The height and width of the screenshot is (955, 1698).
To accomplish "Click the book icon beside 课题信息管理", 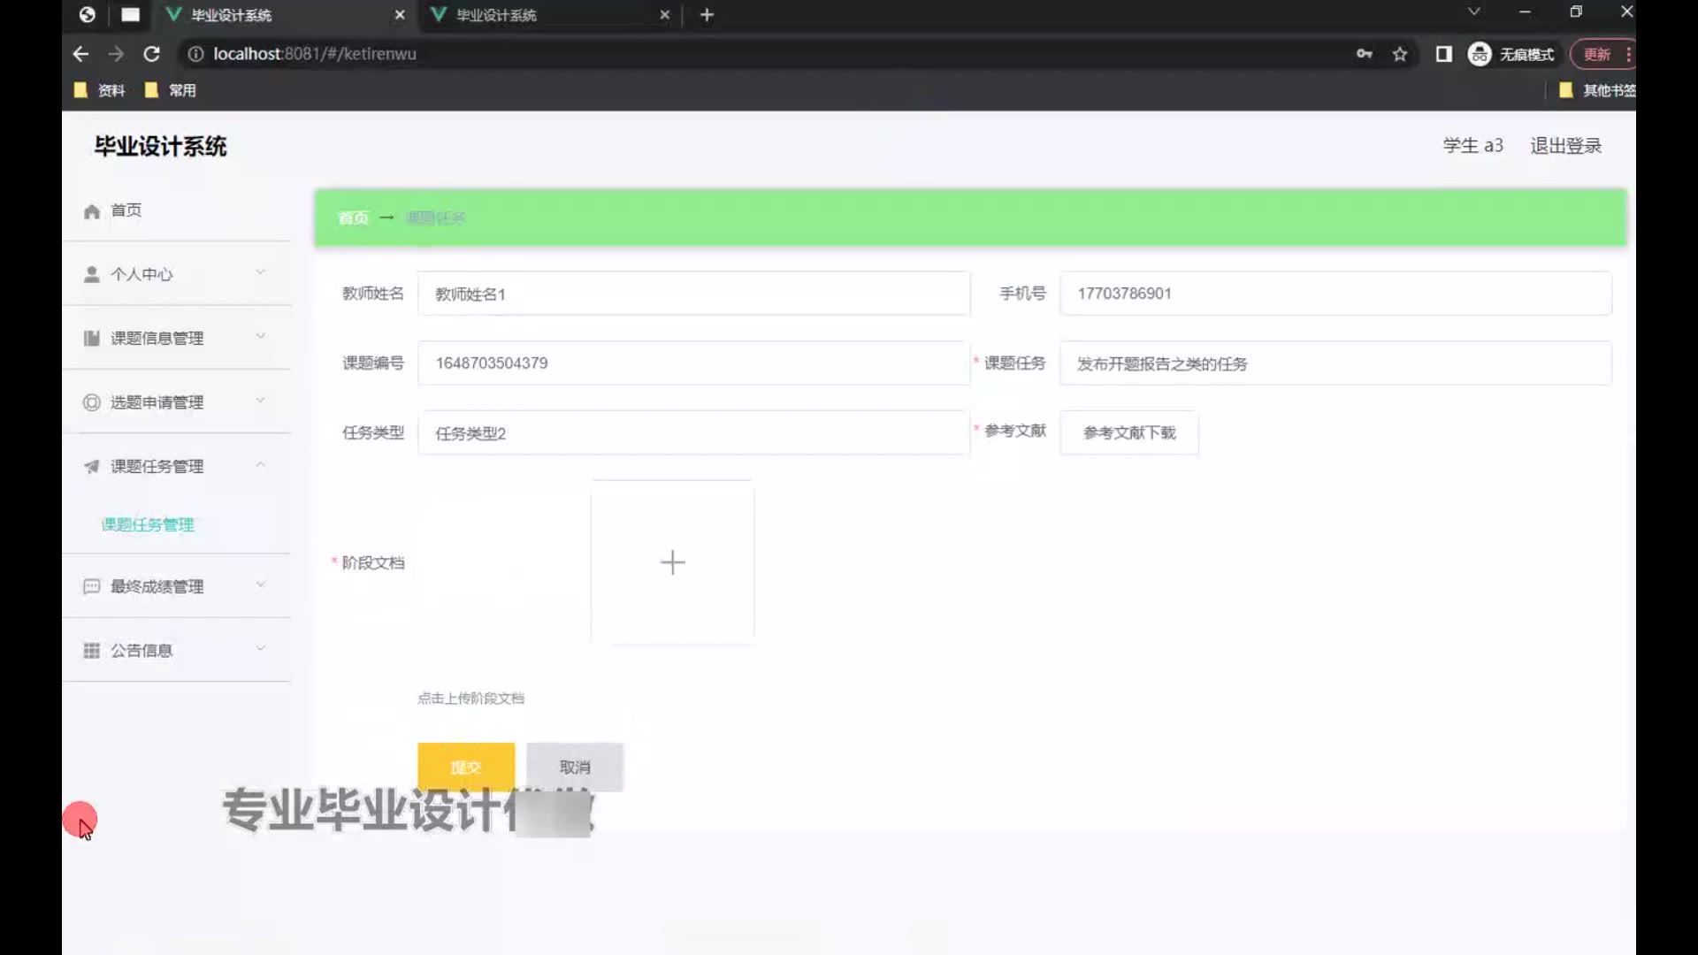I will point(91,339).
